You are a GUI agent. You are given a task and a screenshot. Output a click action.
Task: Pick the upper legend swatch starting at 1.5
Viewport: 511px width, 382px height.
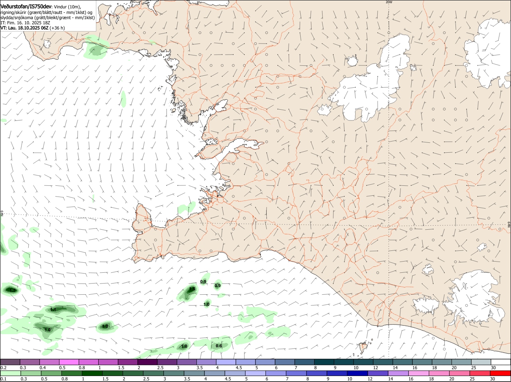(128, 362)
